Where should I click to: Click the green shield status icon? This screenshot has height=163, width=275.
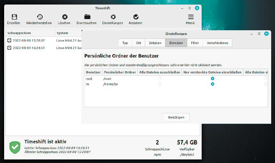[15, 147]
